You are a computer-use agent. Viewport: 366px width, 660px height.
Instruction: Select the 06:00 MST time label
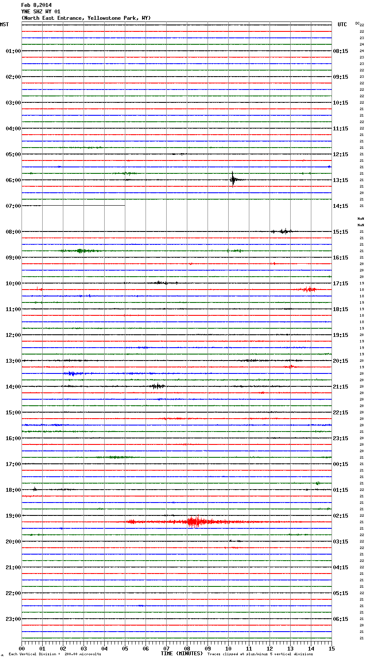pos(13,180)
